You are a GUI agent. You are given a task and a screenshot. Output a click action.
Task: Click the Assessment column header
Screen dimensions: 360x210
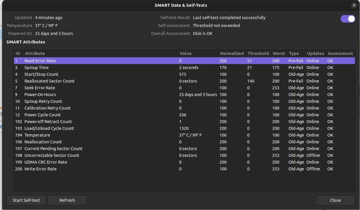(x=340, y=53)
